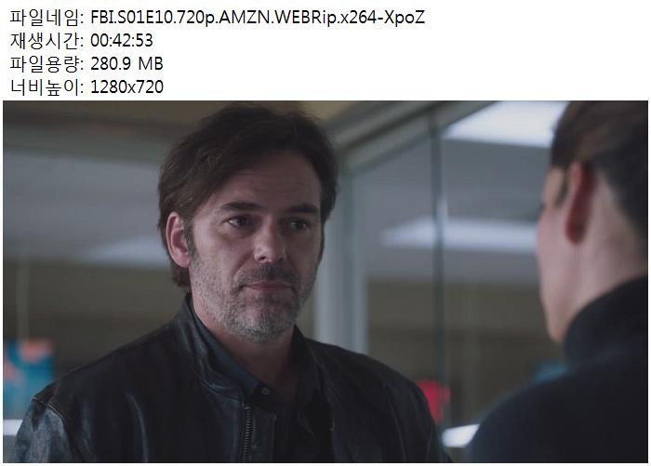Click the video screenshot thumbnail
Screen dimensions: 651x466
coord(325,282)
